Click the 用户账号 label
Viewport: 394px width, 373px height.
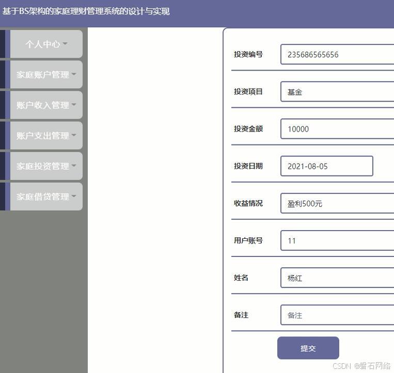(x=248, y=240)
